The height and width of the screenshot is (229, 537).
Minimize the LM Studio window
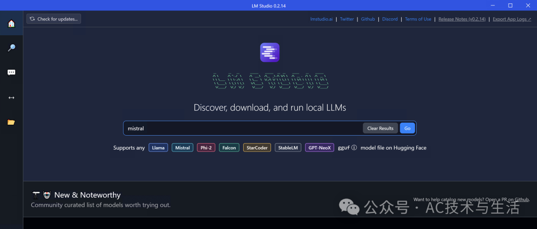click(493, 5)
